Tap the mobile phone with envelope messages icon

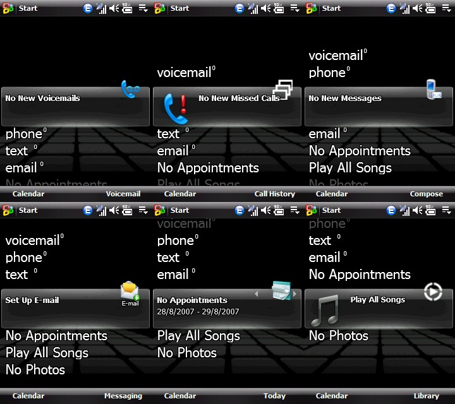point(434,90)
